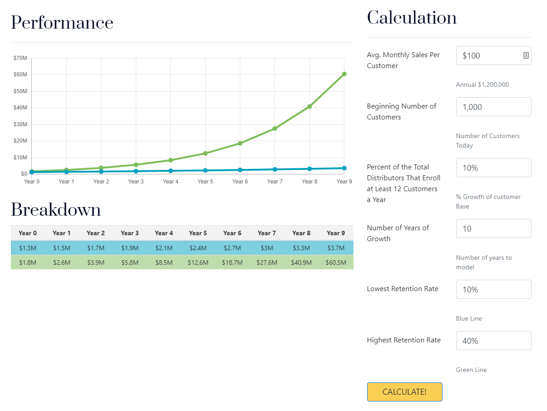Select the $60.5M cell in the green row
Viewport: 547px width, 411px height.
336,262
